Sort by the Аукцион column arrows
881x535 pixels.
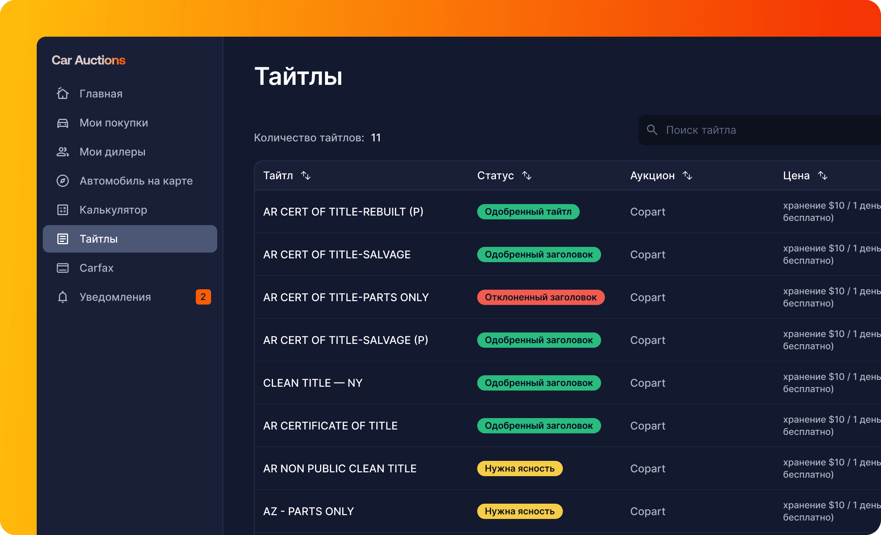[688, 175]
